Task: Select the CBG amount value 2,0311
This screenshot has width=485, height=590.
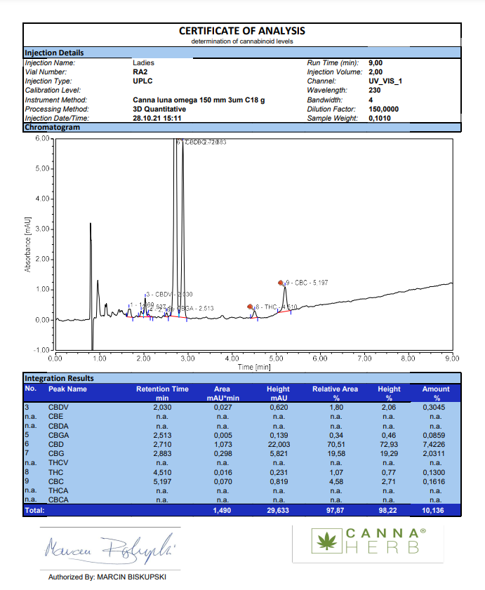Action: point(434,453)
